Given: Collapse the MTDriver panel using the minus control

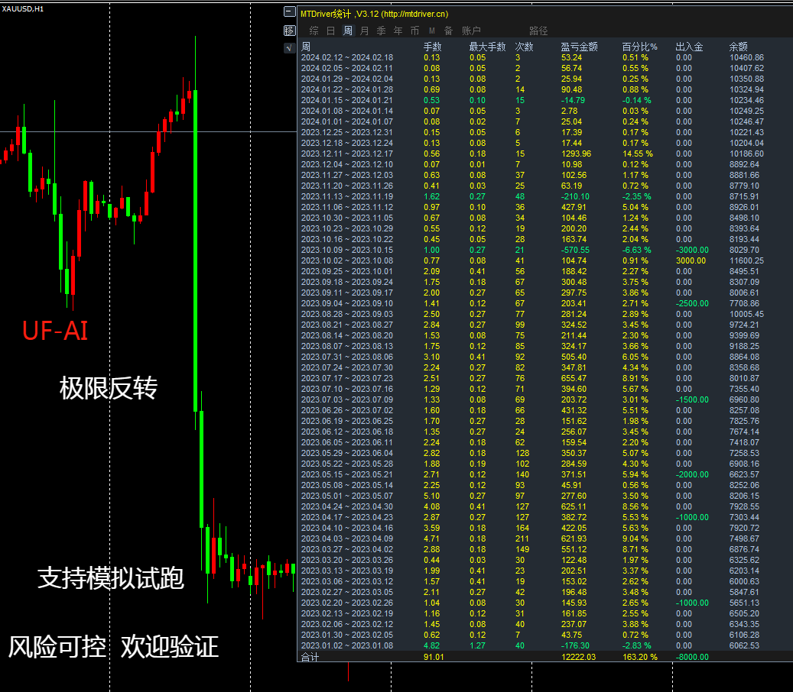Looking at the screenshot, I should (289, 13).
